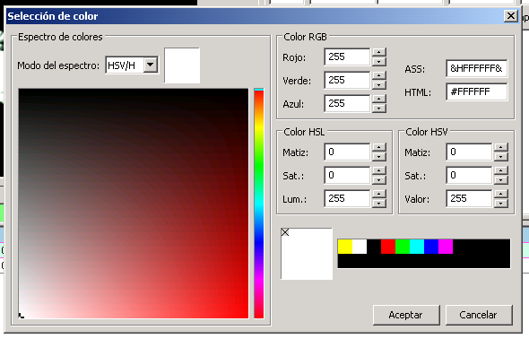Click the HSV Sat. field
This screenshot has width=529, height=339.
(469, 175)
